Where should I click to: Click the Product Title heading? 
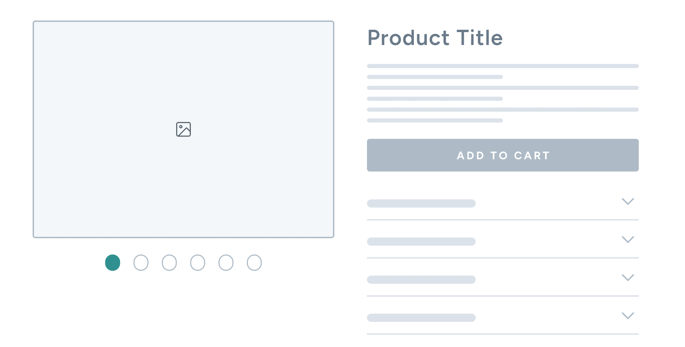click(434, 38)
